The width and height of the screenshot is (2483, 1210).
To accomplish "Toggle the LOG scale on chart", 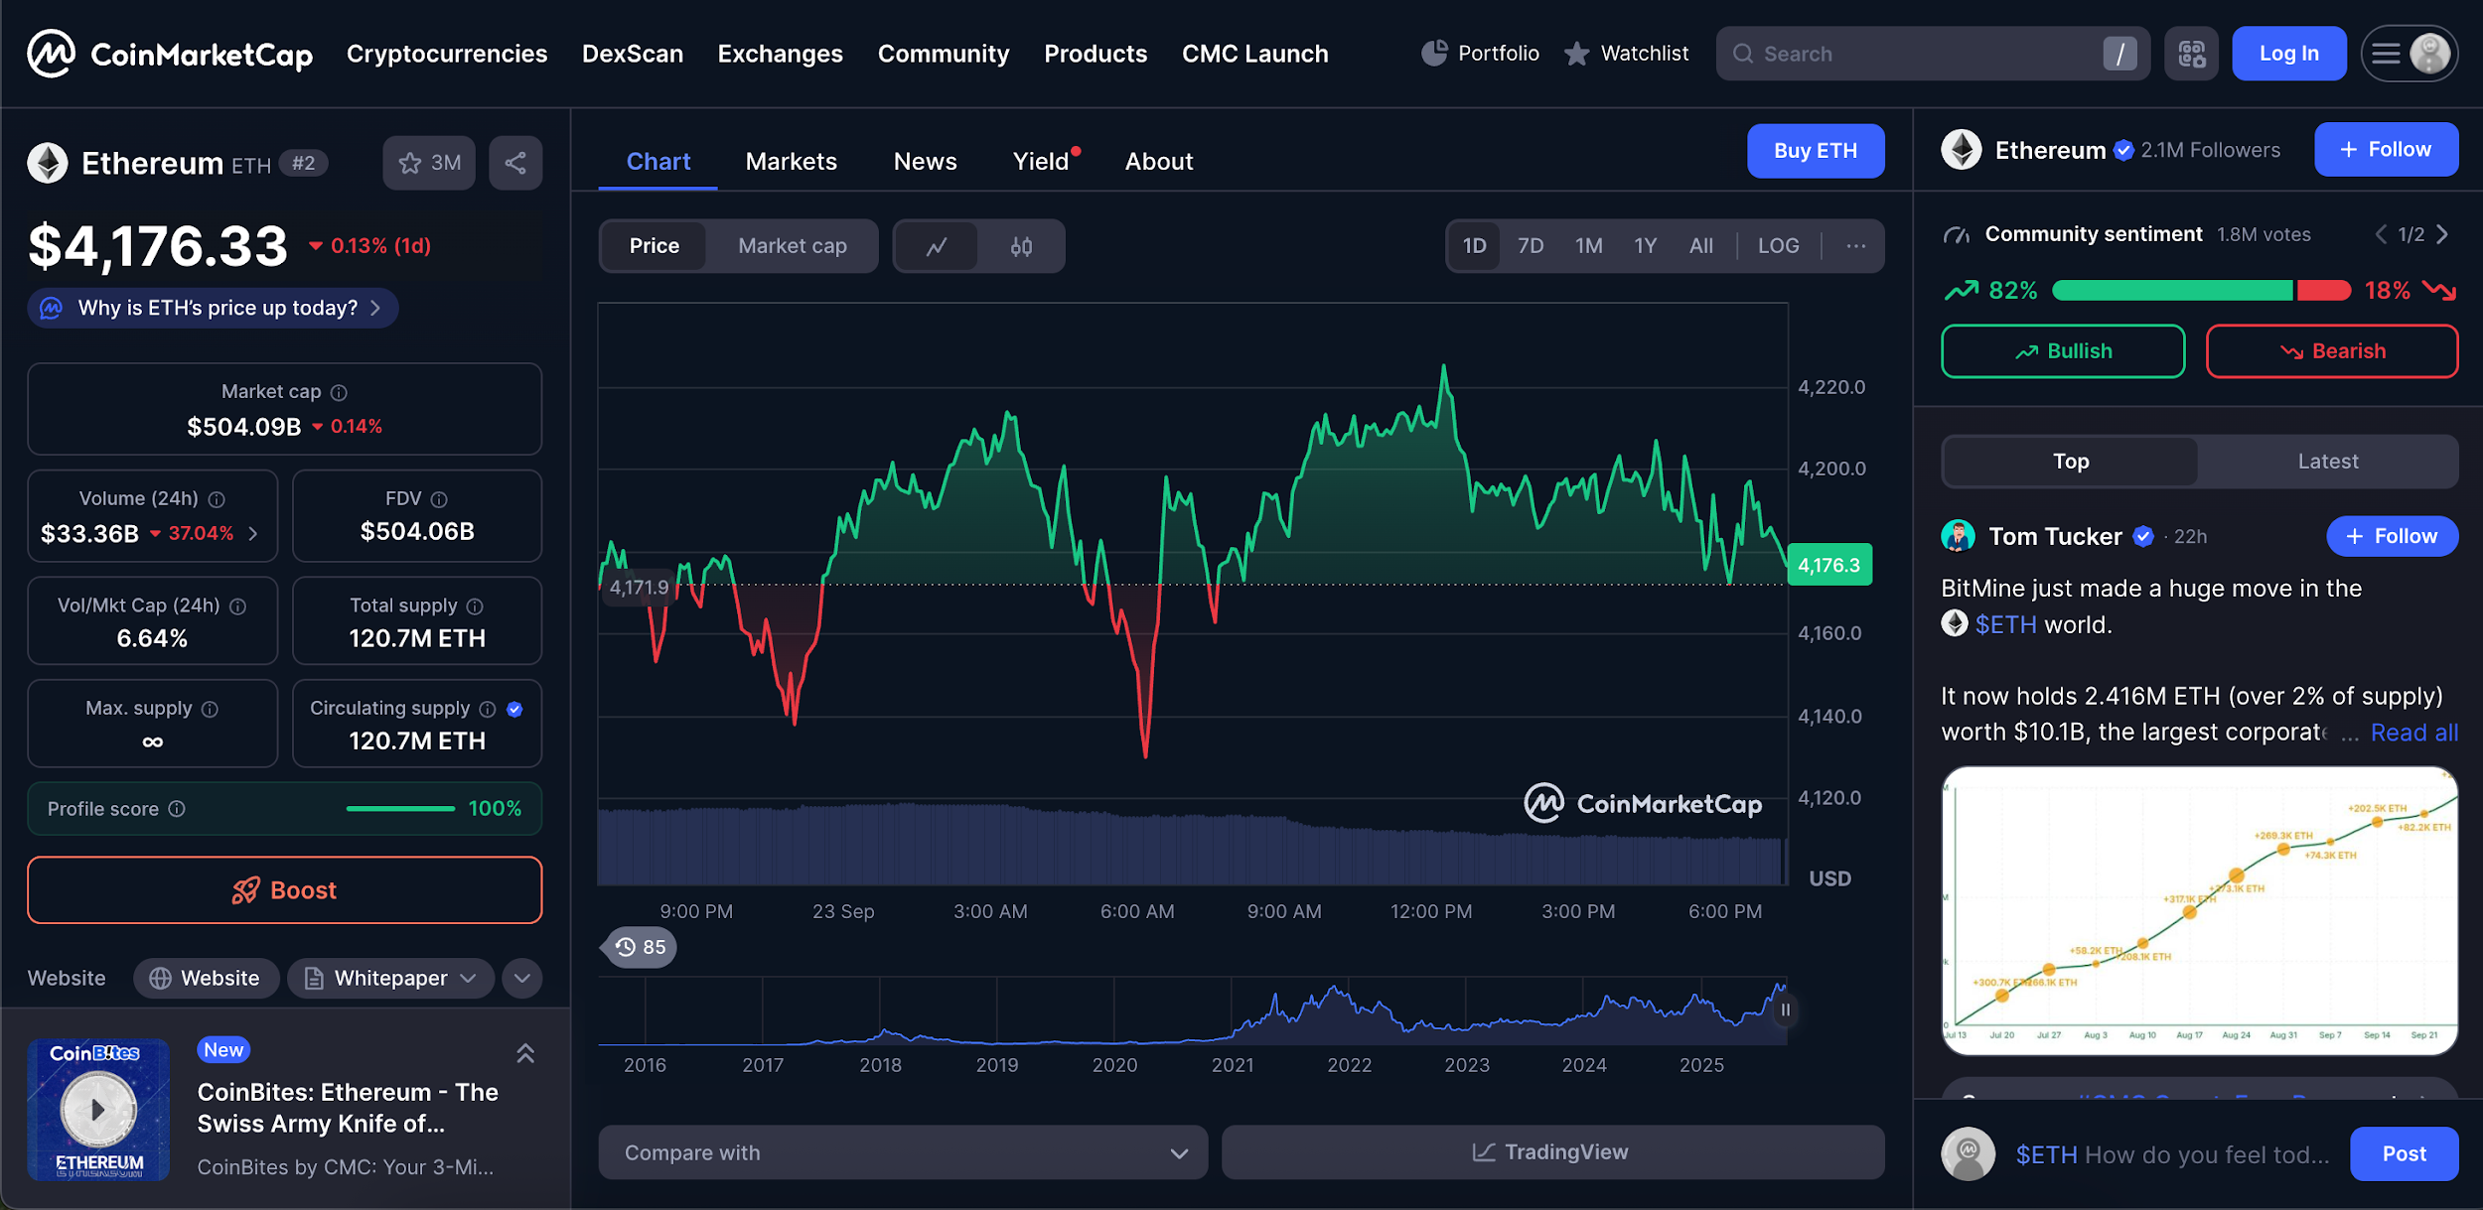I will pos(1778,246).
